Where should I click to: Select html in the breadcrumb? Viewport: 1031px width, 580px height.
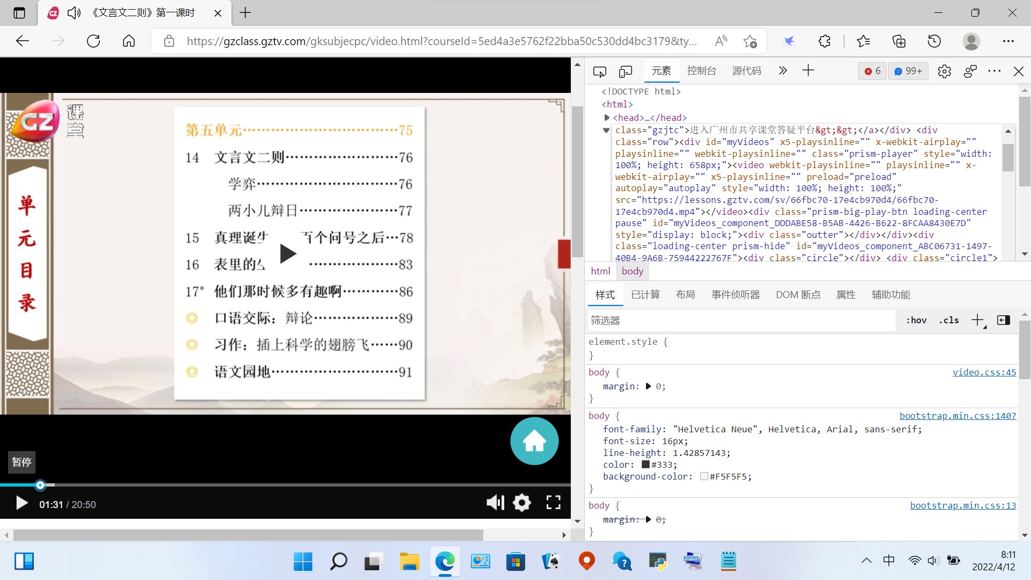click(x=600, y=271)
